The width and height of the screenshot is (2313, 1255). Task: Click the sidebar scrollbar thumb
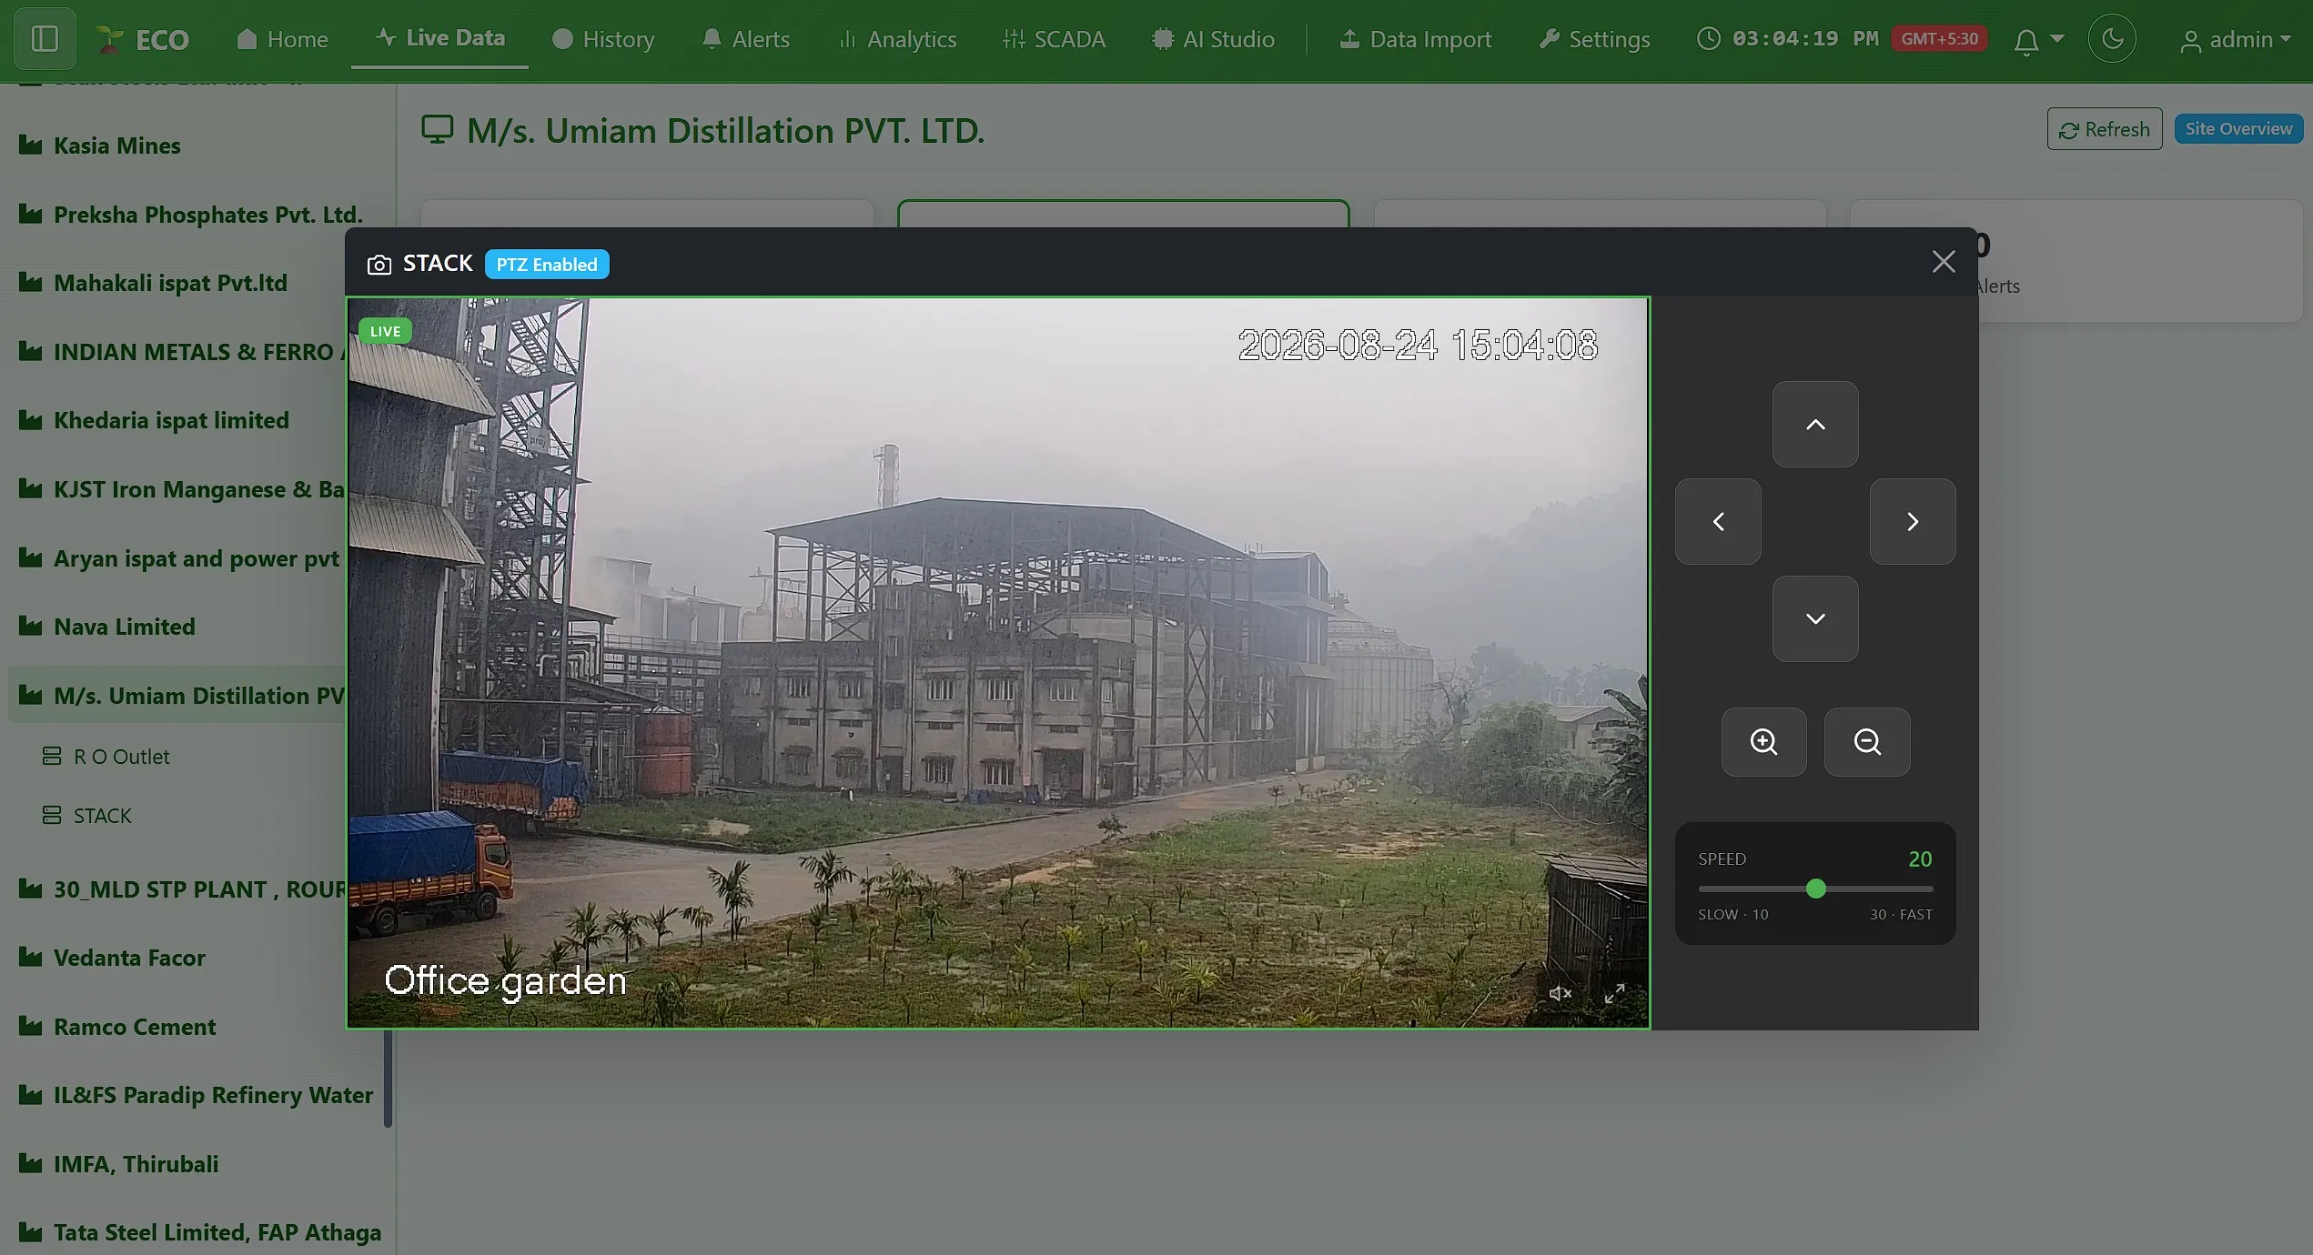coord(389,1079)
